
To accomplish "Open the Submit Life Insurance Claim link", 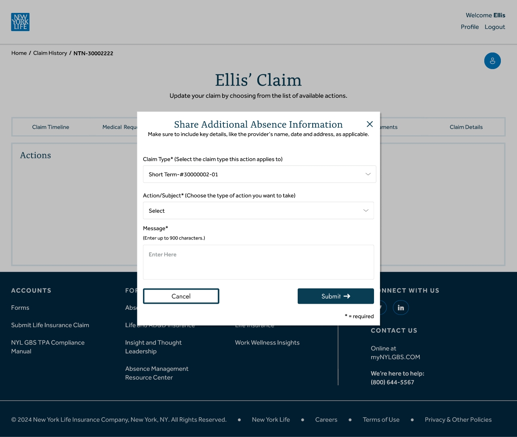I will [x=50, y=325].
